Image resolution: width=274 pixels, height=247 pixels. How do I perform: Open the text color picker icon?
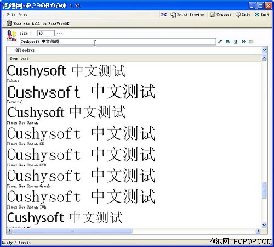point(252,42)
